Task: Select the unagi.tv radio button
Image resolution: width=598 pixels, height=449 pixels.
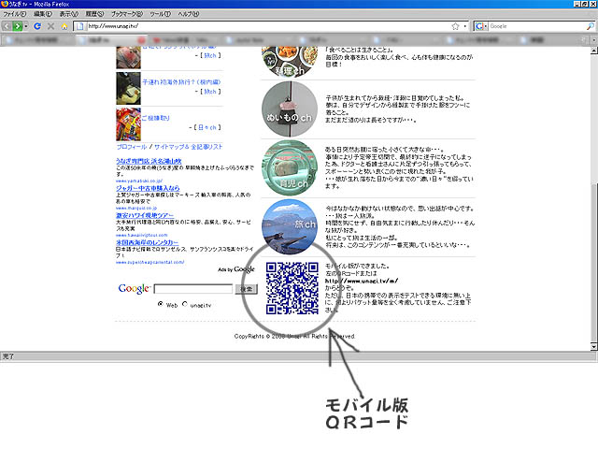Action: click(185, 304)
